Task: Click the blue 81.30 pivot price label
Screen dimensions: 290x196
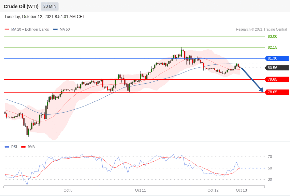Action: pyautogui.click(x=277, y=58)
